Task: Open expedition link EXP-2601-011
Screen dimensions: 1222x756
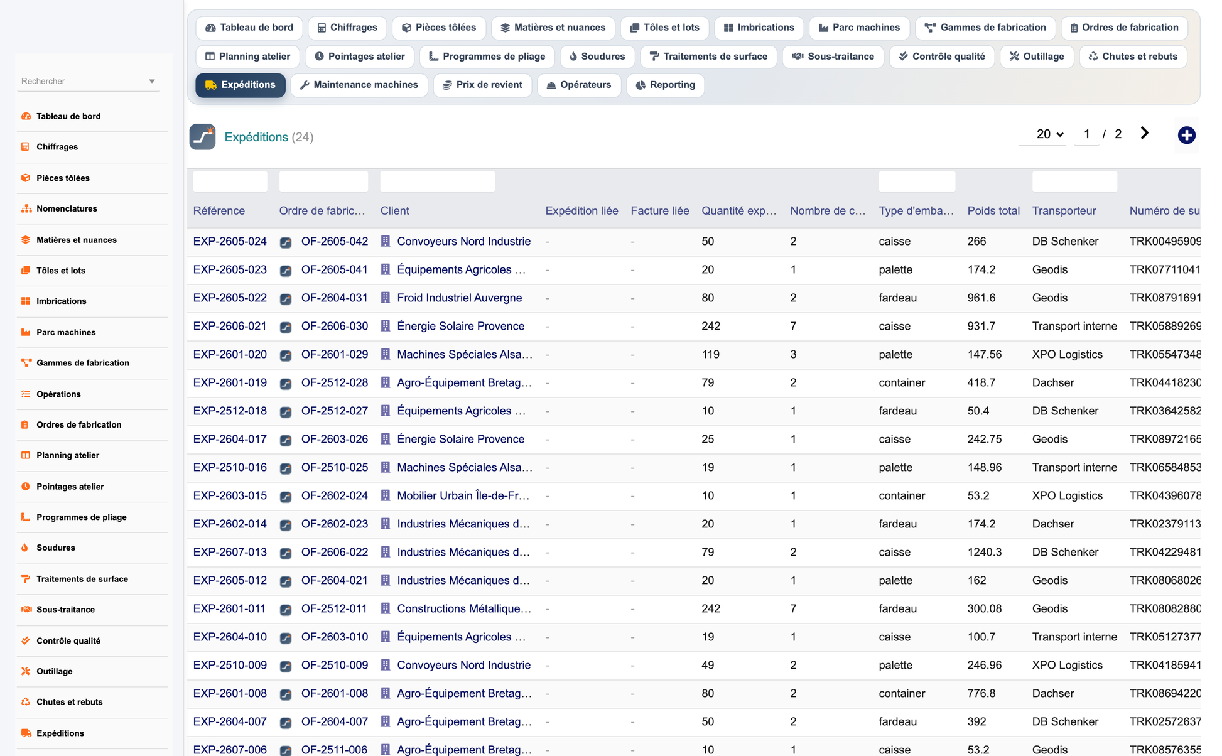Action: pos(229,609)
